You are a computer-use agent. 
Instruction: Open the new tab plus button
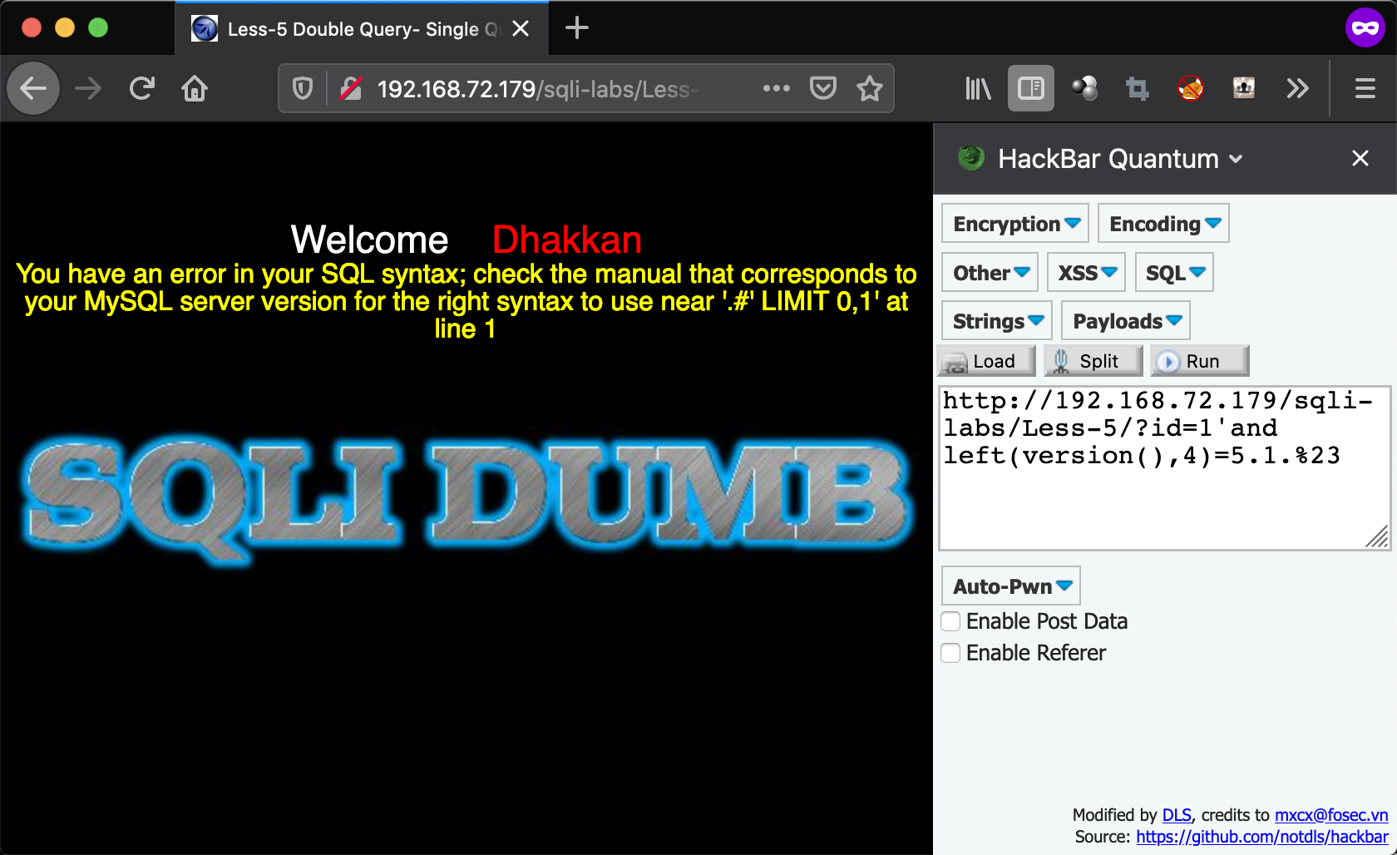pyautogui.click(x=576, y=28)
